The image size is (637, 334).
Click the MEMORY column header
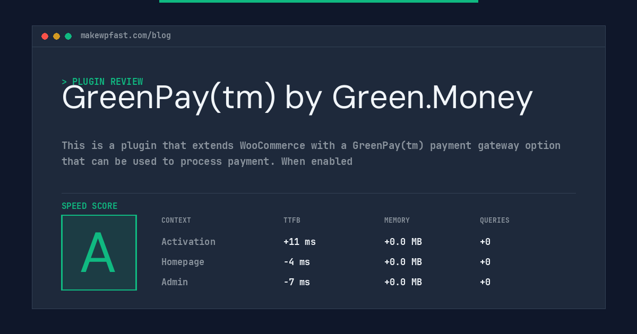[397, 221]
